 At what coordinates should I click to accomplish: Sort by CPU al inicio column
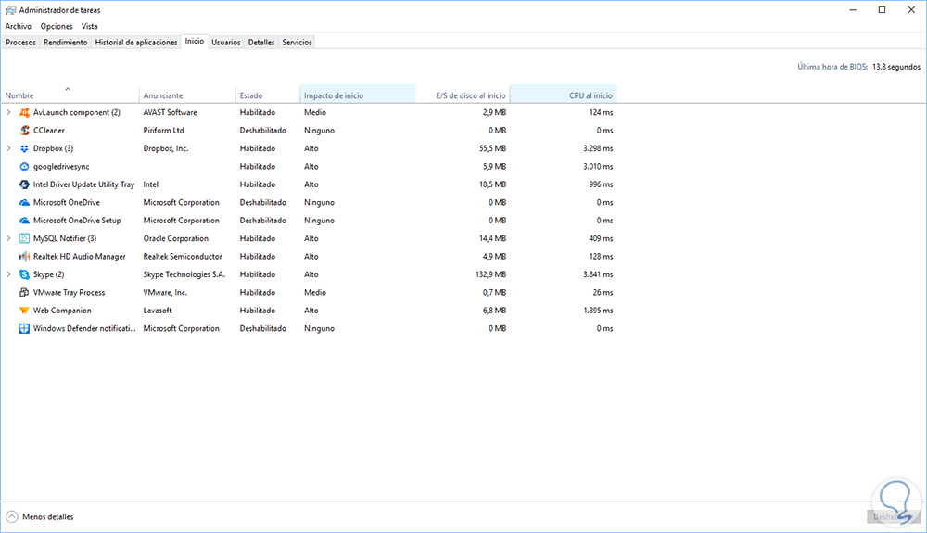(x=564, y=95)
